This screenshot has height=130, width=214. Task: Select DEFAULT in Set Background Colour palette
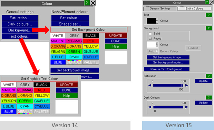tap(74, 62)
